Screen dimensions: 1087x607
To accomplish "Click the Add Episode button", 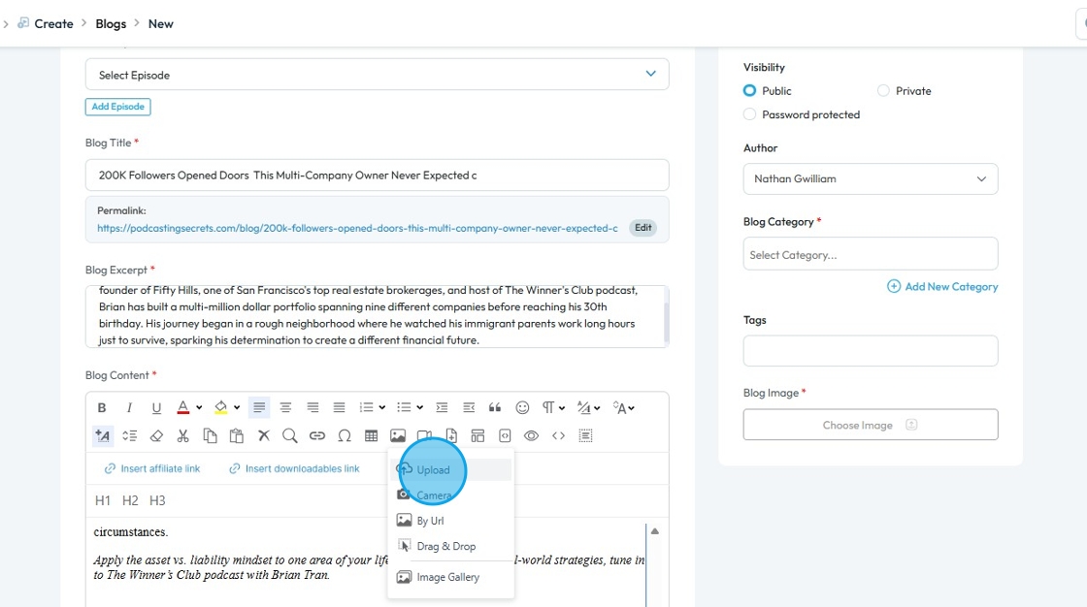I will [117, 107].
